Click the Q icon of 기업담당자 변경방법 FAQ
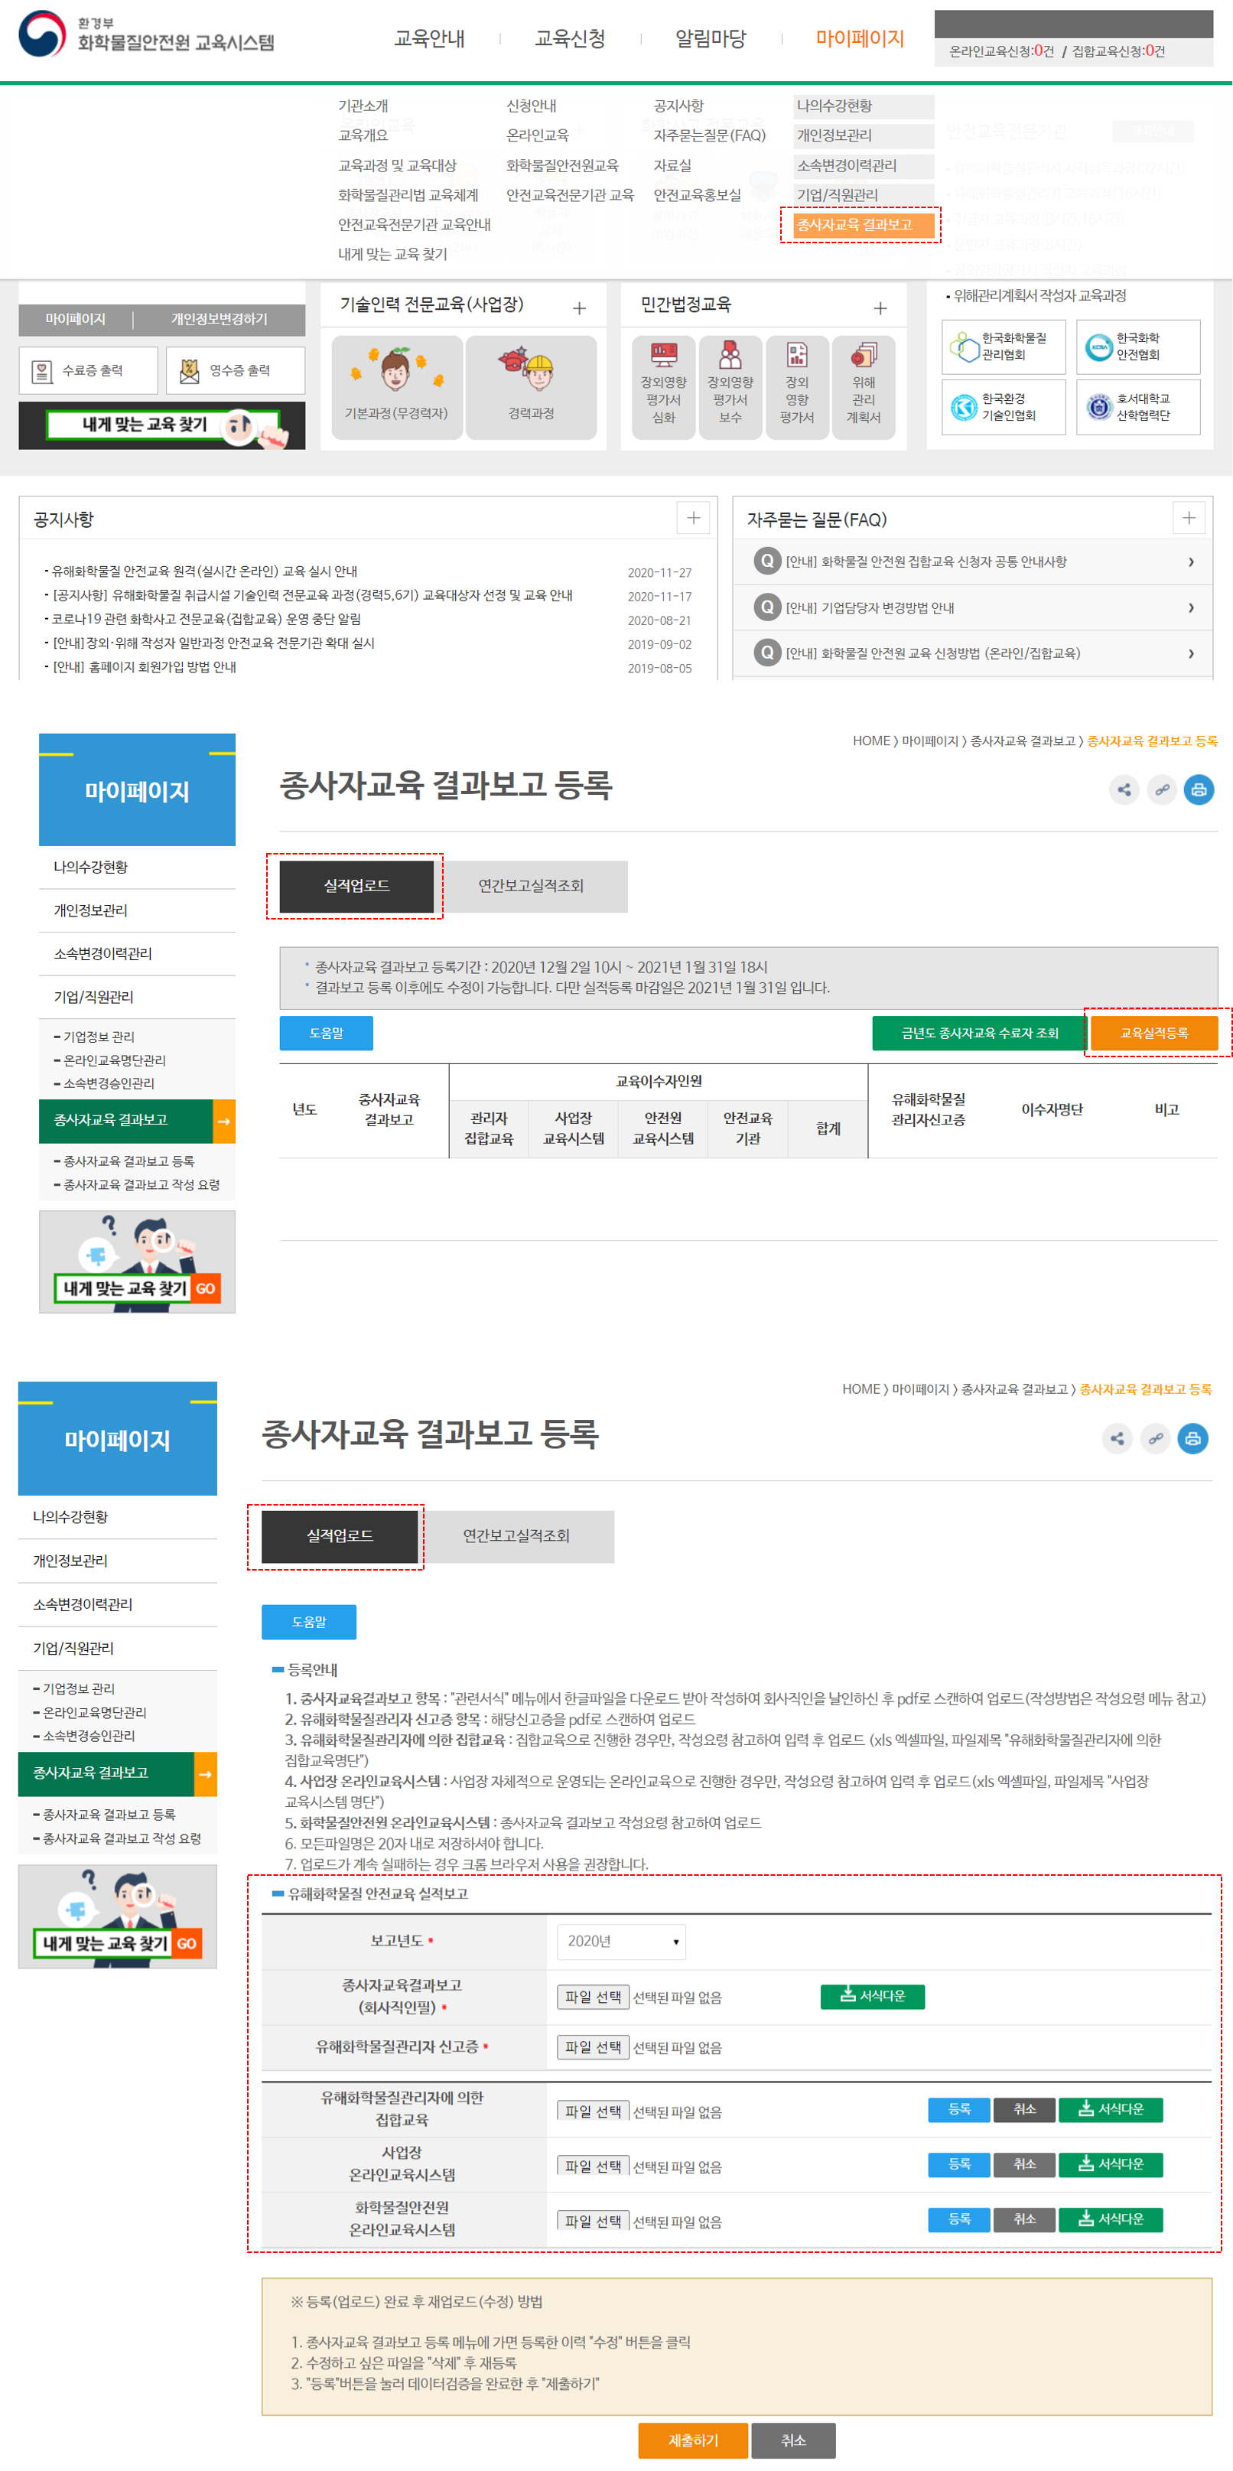The width and height of the screenshot is (1233, 2471). tap(767, 607)
